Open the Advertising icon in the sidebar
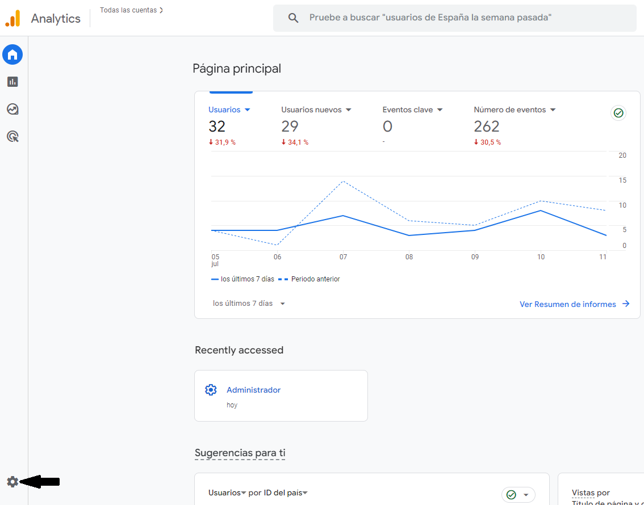This screenshot has height=505, width=644. pyautogui.click(x=12, y=136)
